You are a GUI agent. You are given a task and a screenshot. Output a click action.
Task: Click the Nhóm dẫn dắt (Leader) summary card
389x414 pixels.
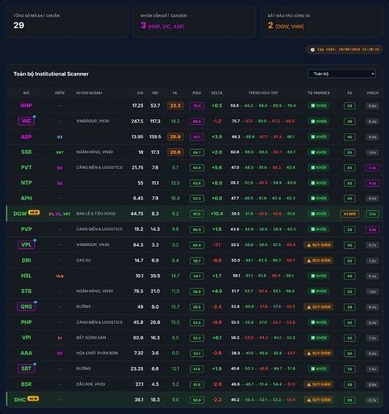(x=194, y=22)
